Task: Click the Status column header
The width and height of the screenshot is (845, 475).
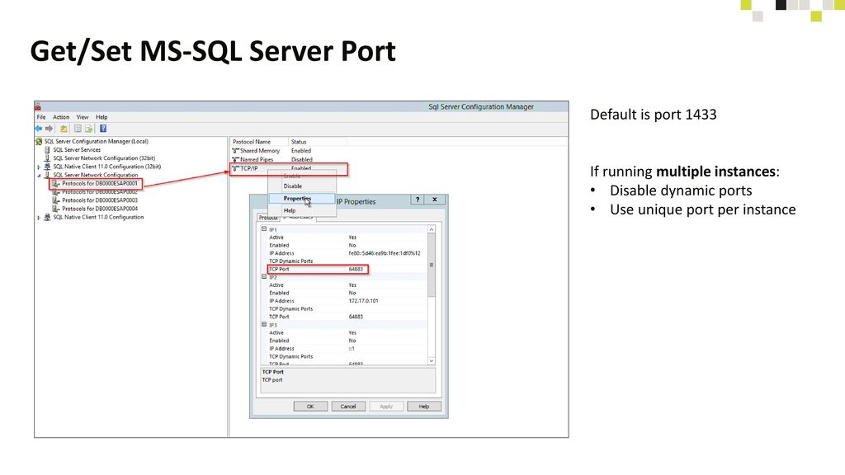Action: tap(318, 142)
